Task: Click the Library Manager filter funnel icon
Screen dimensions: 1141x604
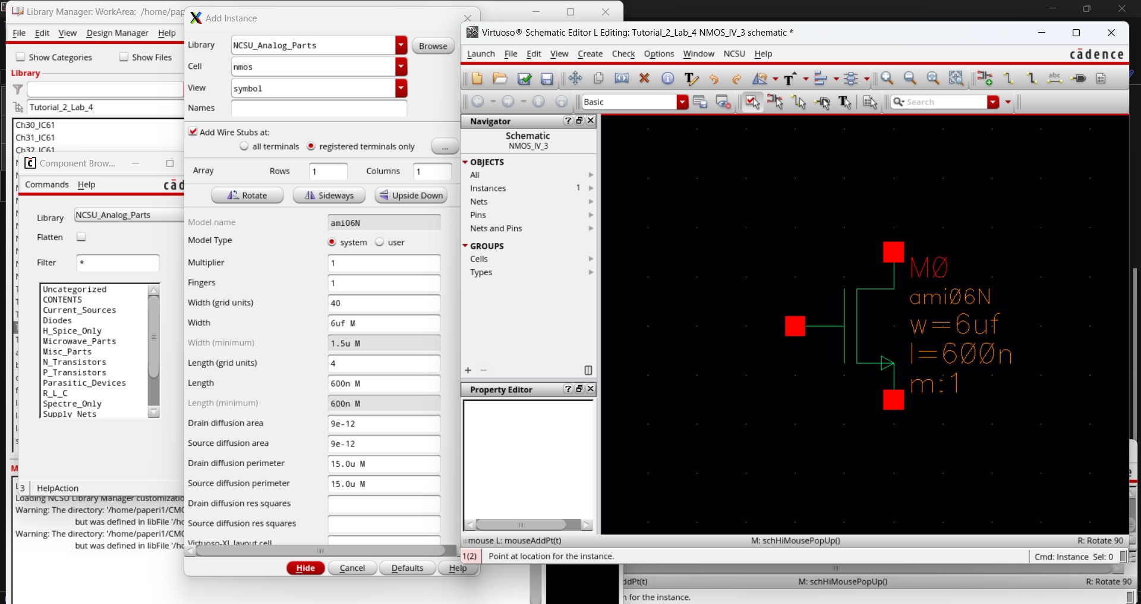Action: (x=18, y=89)
